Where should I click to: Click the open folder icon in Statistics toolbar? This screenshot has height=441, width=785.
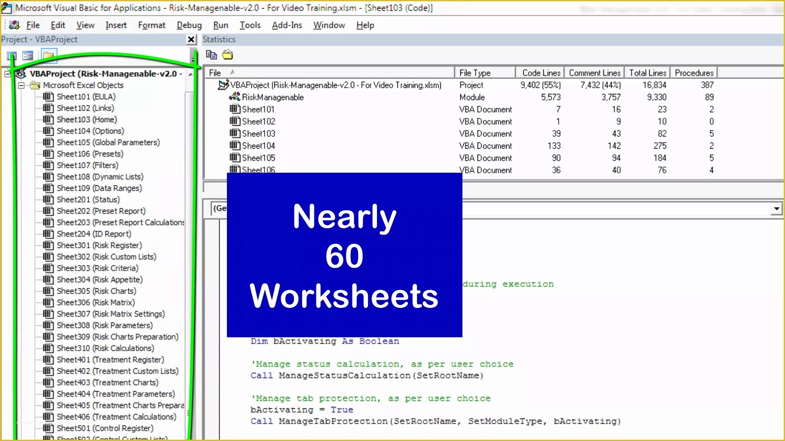pyautogui.click(x=227, y=54)
